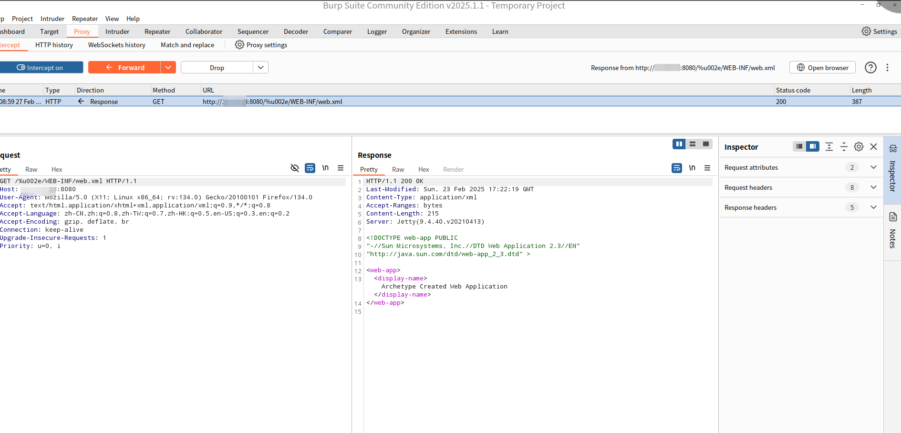The image size is (901, 433).
Task: Switch to the Organizer tab
Action: pos(416,31)
